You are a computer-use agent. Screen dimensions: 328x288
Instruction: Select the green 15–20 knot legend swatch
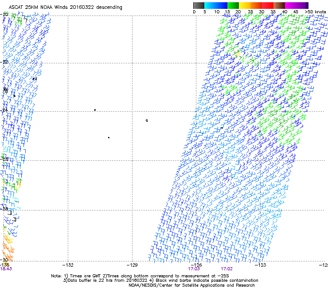[x=233, y=5]
